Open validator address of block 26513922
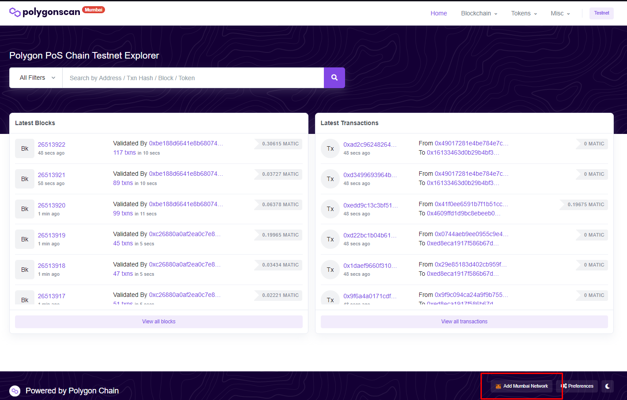Screen dimensions: 627x400 [186, 143]
